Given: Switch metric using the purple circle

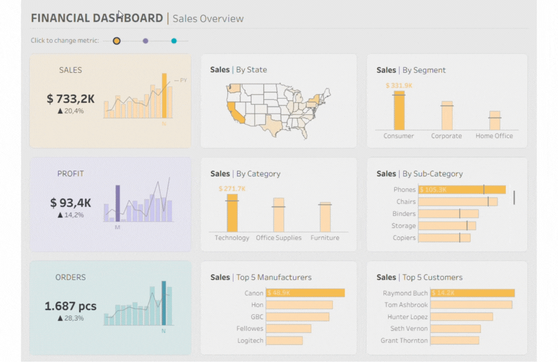Looking at the screenshot, I should point(146,41).
